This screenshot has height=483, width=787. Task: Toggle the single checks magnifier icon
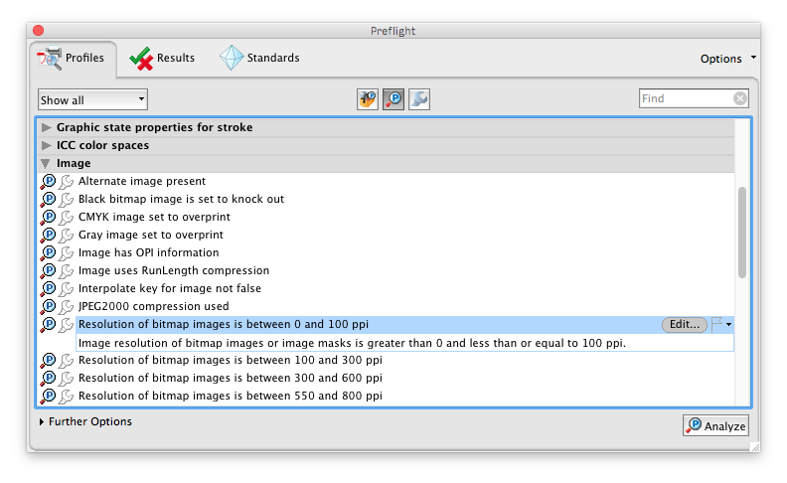pos(393,99)
